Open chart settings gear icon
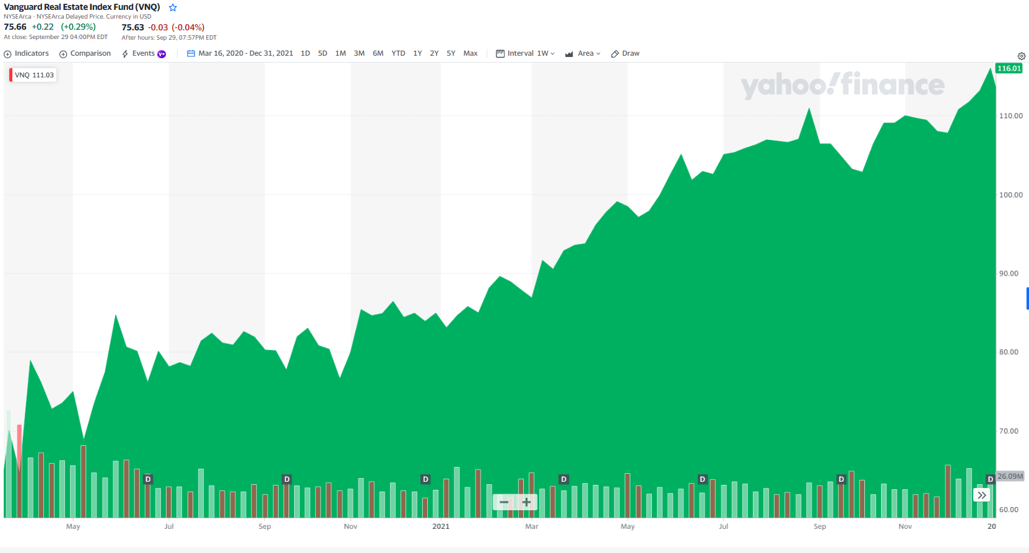1029x553 pixels. pyautogui.click(x=1022, y=56)
